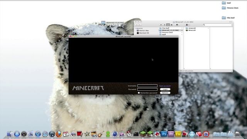Enable the Remember password checkbox
The height and width of the screenshot is (139, 247).
coord(139,93)
